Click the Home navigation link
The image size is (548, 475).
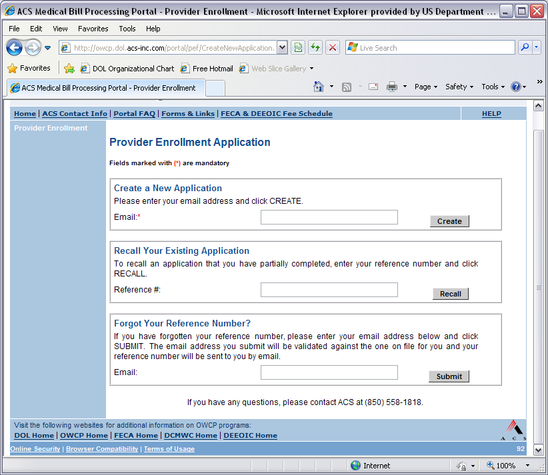click(25, 113)
